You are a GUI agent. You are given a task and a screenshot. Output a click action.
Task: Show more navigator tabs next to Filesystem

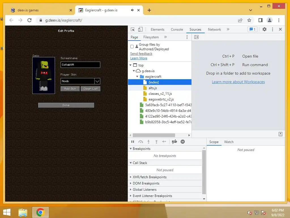click(x=165, y=37)
